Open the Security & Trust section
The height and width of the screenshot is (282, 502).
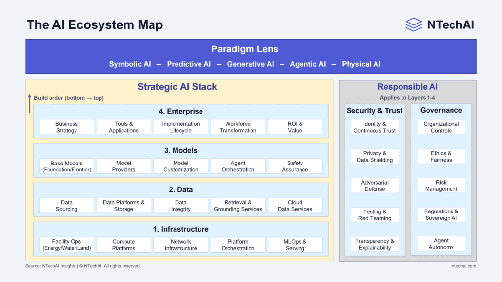[x=375, y=110]
